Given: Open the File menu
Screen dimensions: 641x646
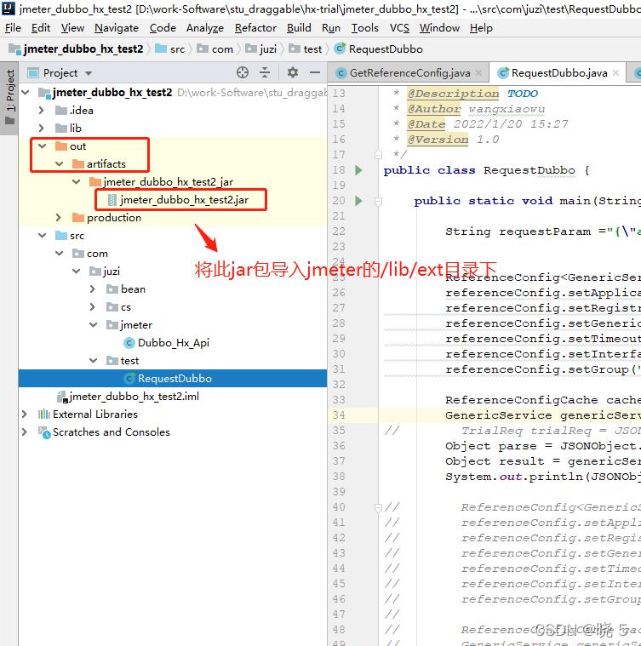Looking at the screenshot, I should tap(13, 28).
